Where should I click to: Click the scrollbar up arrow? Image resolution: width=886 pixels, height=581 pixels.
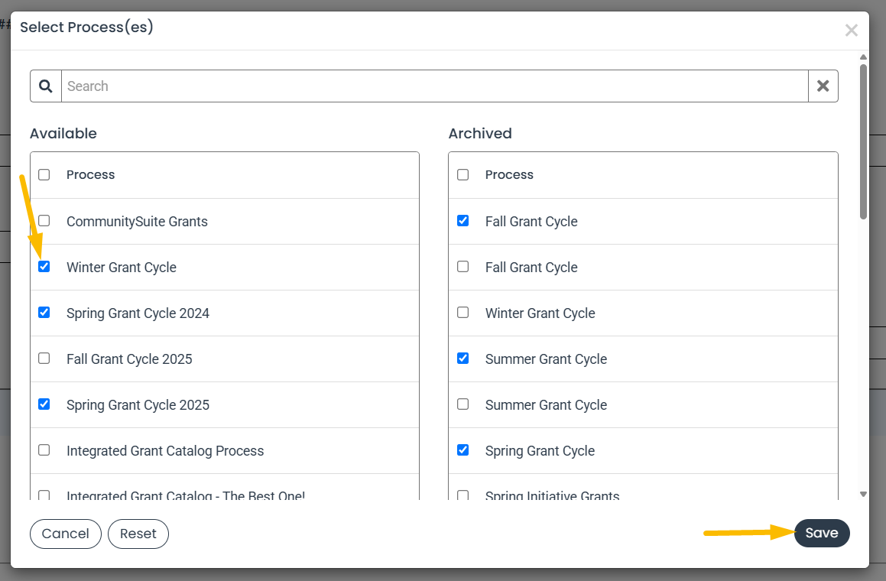click(x=863, y=57)
